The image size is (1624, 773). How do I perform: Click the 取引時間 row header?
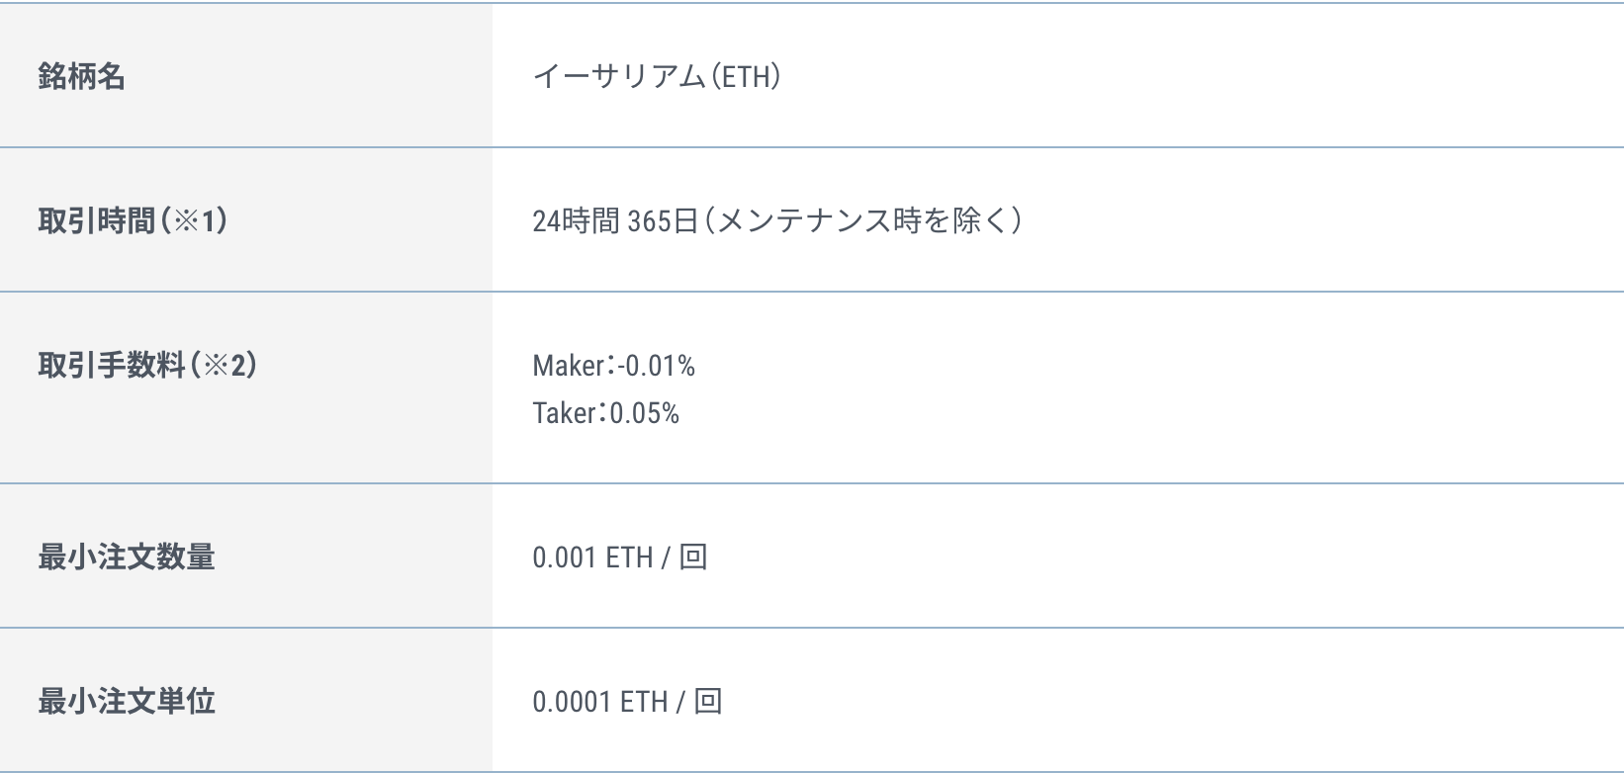[96, 220]
